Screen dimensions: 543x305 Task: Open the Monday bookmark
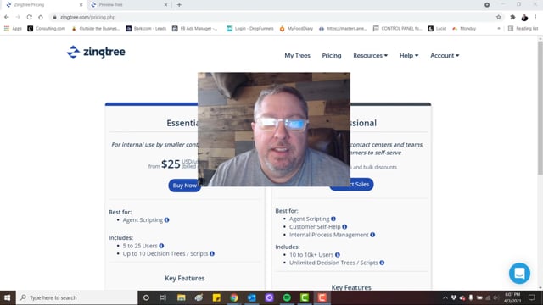pos(464,29)
